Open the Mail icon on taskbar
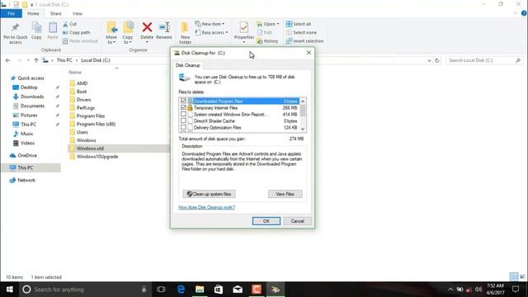The image size is (528, 297). click(x=238, y=290)
